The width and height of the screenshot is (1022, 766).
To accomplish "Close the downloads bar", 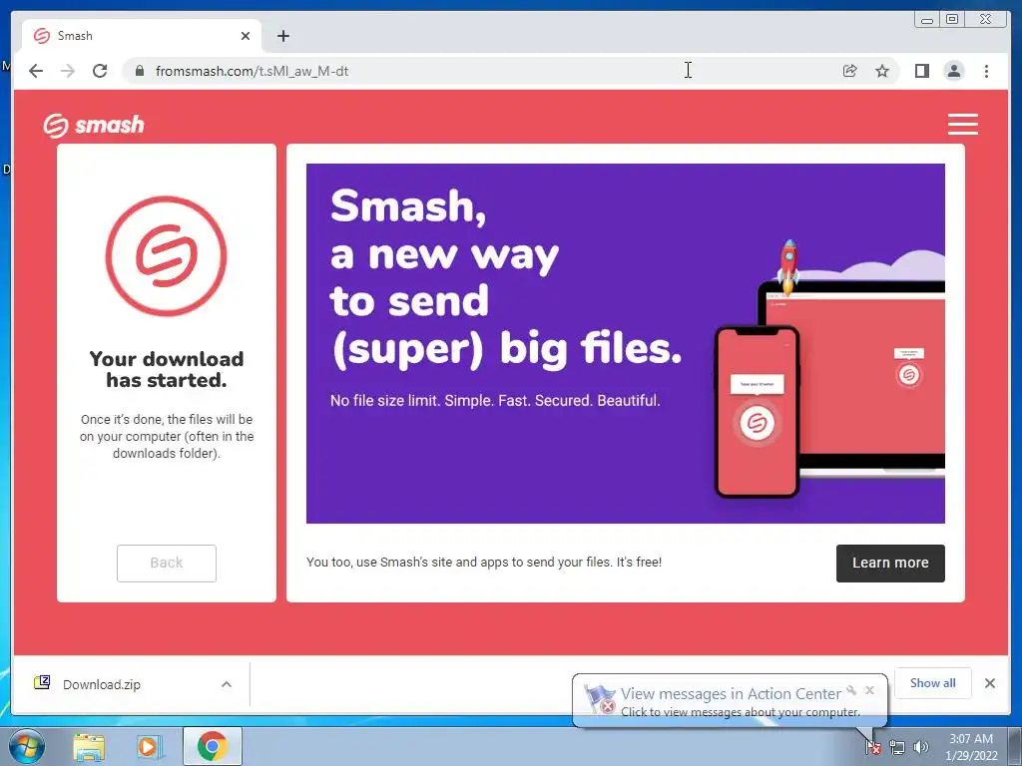I will [990, 683].
